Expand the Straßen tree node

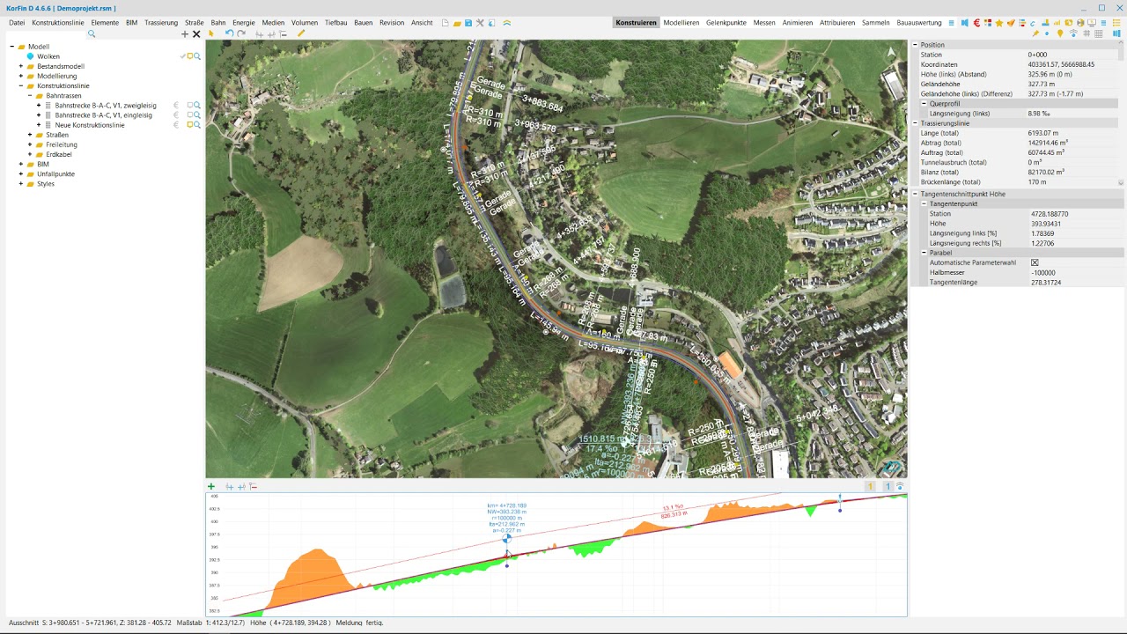[30, 135]
